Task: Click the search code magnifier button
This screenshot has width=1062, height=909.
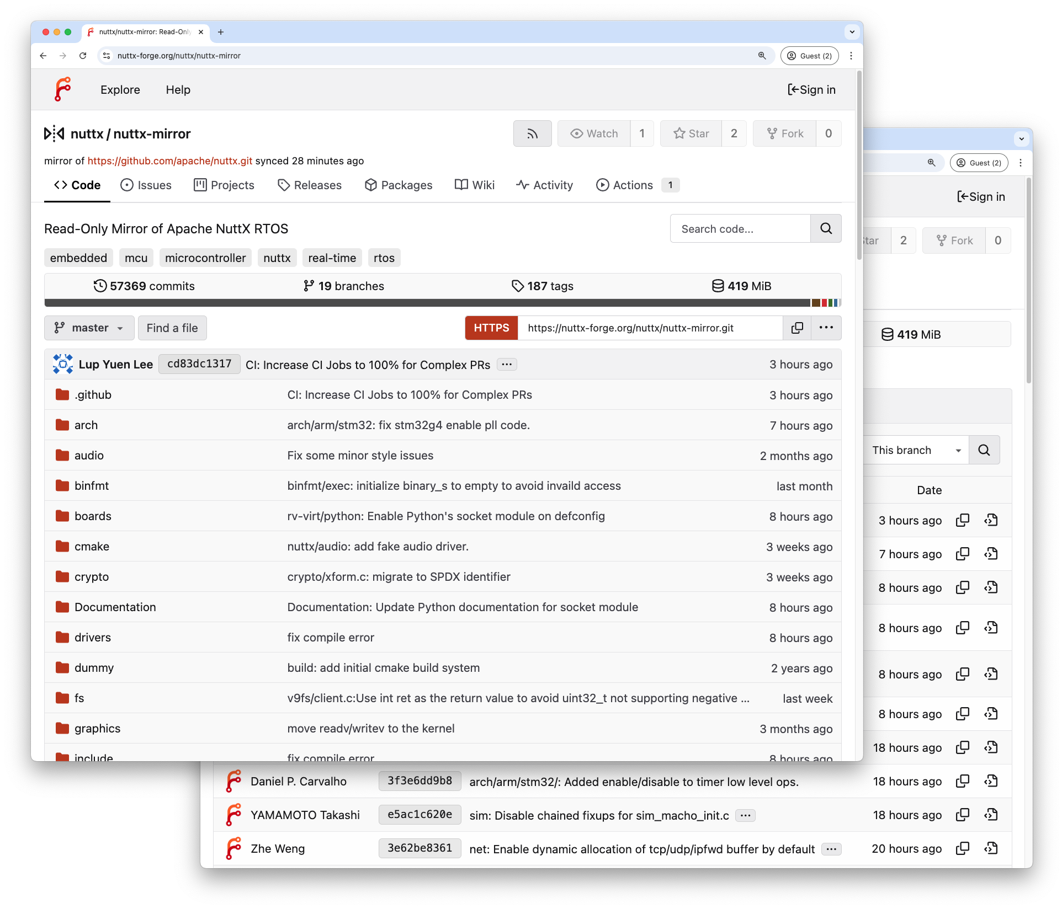Action: [x=826, y=228]
